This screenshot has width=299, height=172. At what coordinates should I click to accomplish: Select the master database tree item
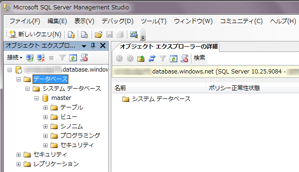tap(61, 98)
